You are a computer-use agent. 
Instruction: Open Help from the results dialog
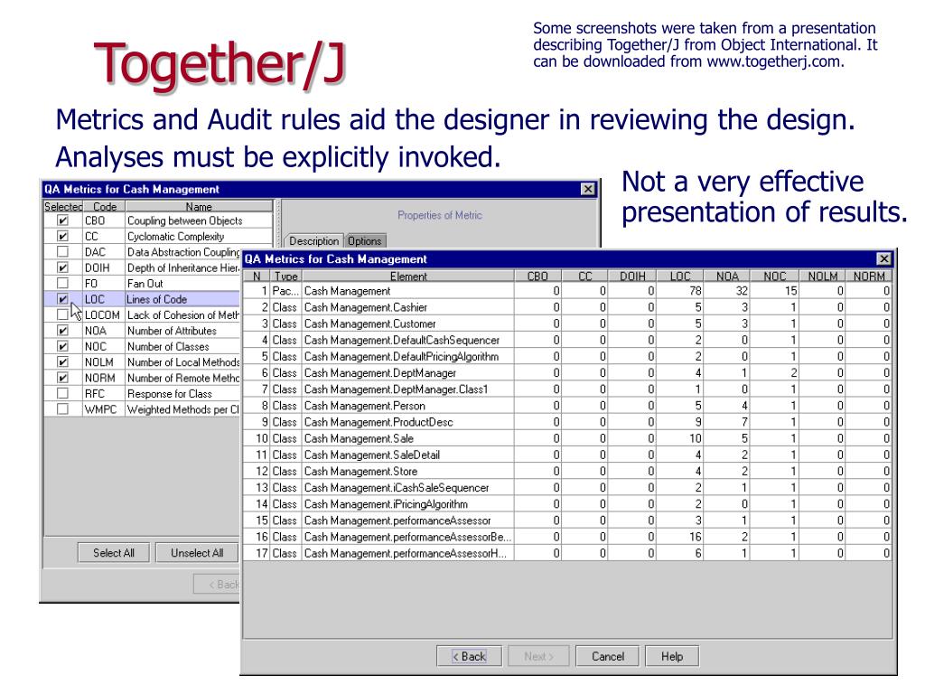672,656
